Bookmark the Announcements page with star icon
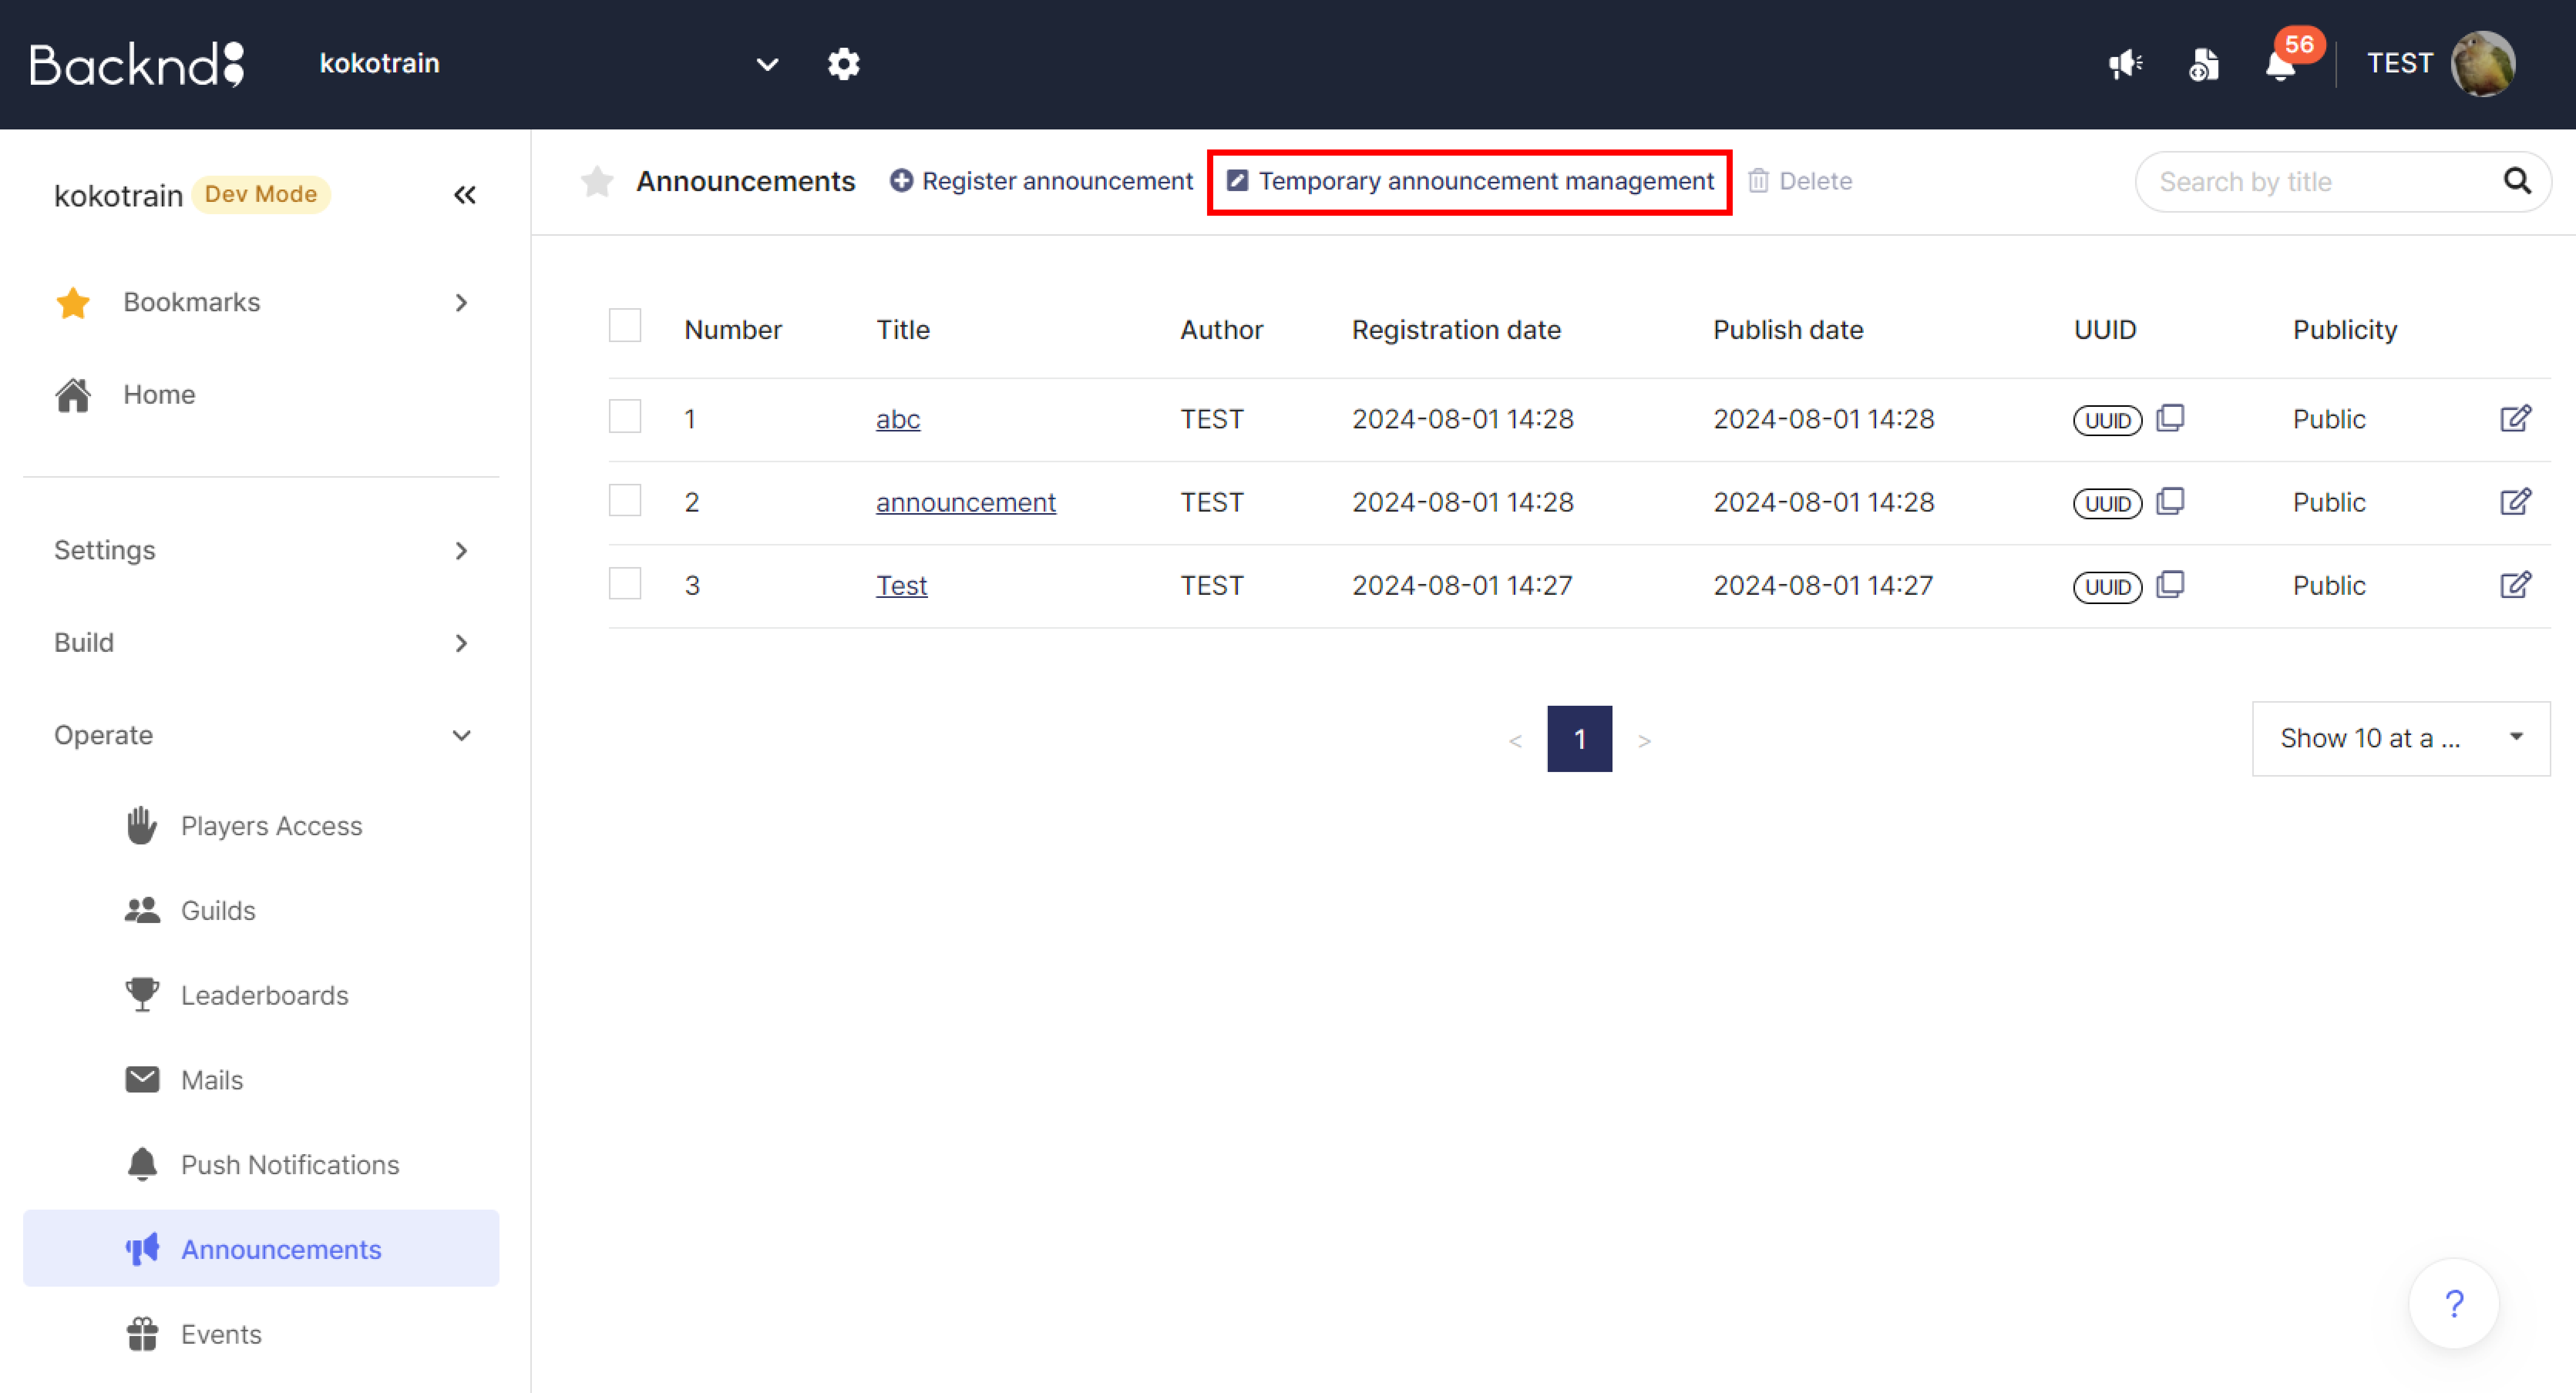Viewport: 2576px width, 1393px height. click(x=597, y=181)
